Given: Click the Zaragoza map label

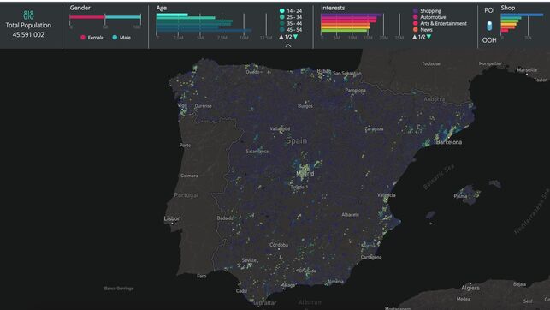Looking at the screenshot, I should 375,129.
